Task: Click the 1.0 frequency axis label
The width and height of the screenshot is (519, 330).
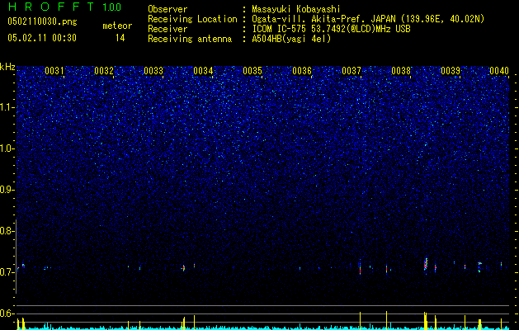Action: coord(7,148)
